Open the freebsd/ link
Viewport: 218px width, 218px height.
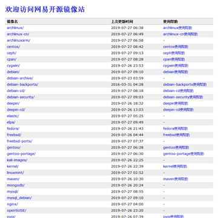pyautogui.click(x=14, y=135)
